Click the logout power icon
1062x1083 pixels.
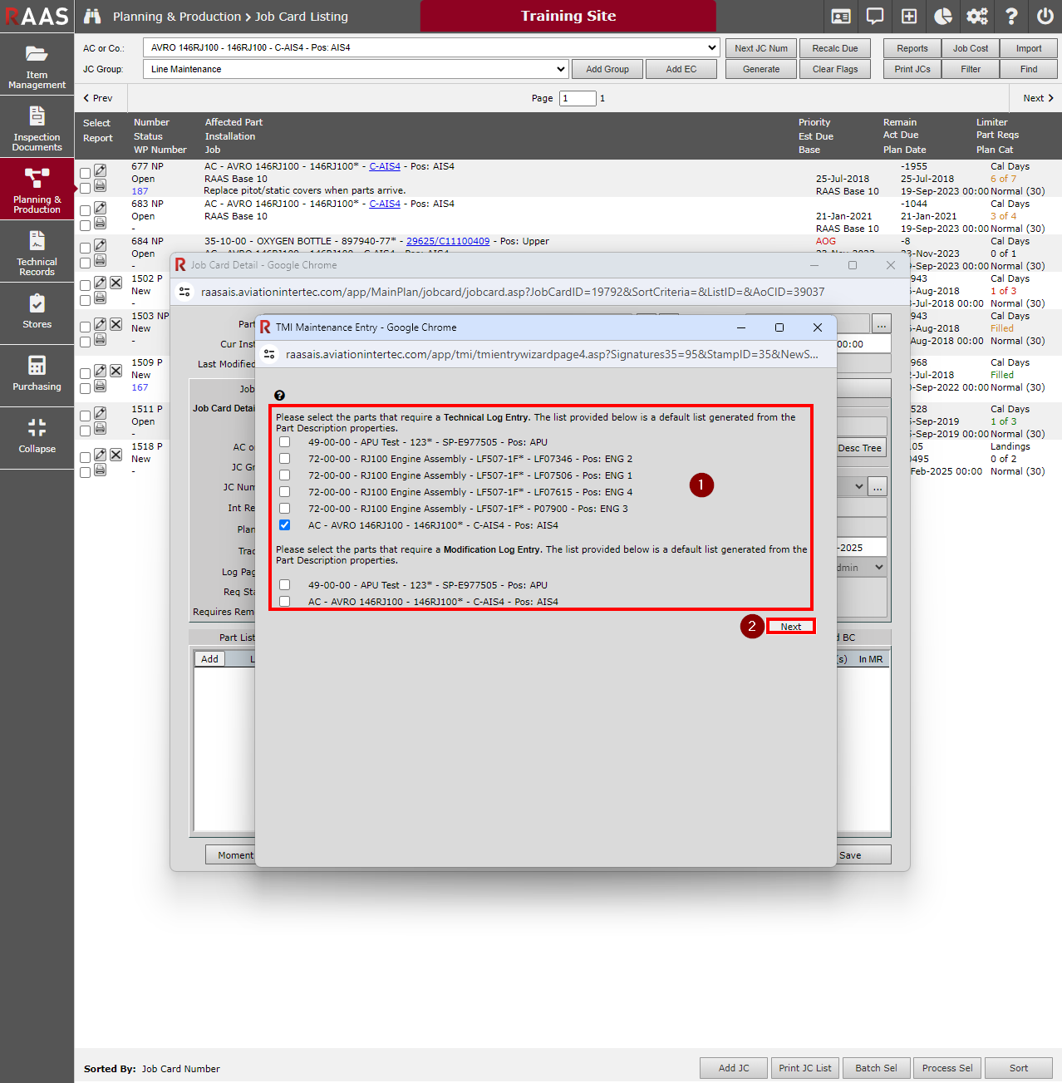pos(1045,17)
